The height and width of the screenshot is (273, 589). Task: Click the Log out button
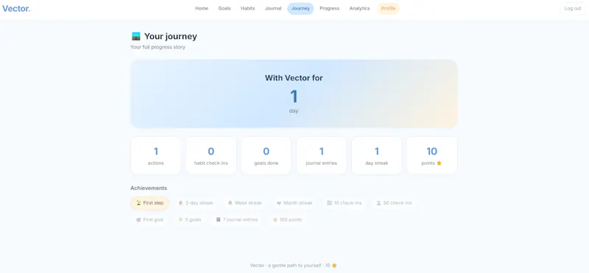click(x=573, y=8)
